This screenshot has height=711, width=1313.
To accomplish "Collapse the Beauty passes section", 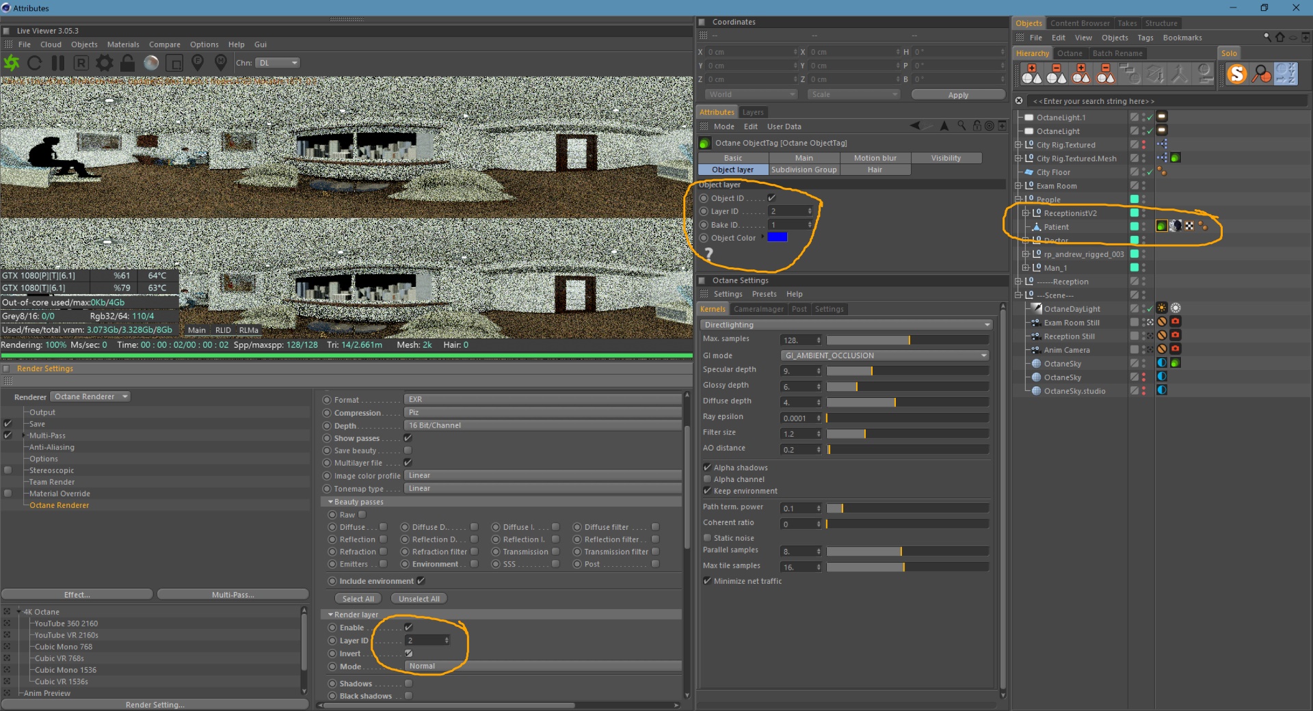I will [x=330, y=502].
